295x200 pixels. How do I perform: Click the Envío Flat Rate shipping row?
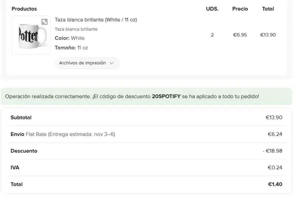147,134
